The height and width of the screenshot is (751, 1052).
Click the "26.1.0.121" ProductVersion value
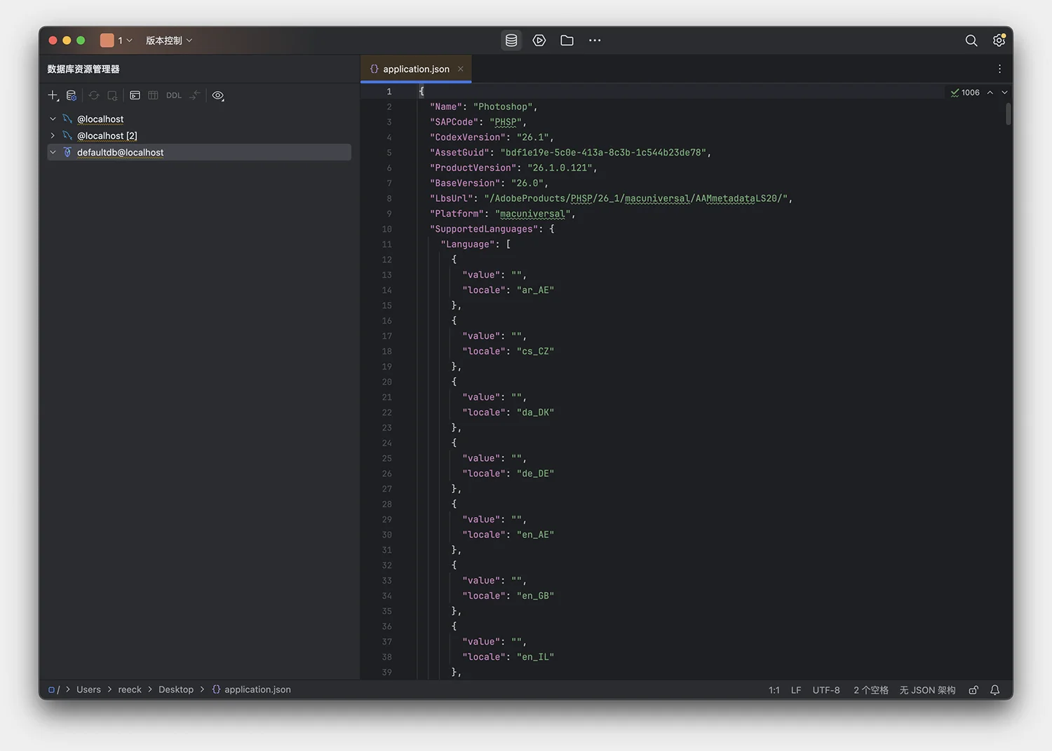(560, 168)
